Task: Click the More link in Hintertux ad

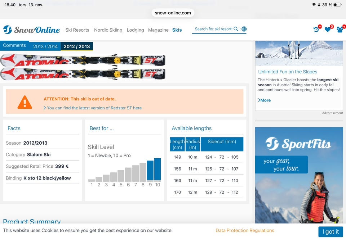Action: tap(264, 100)
